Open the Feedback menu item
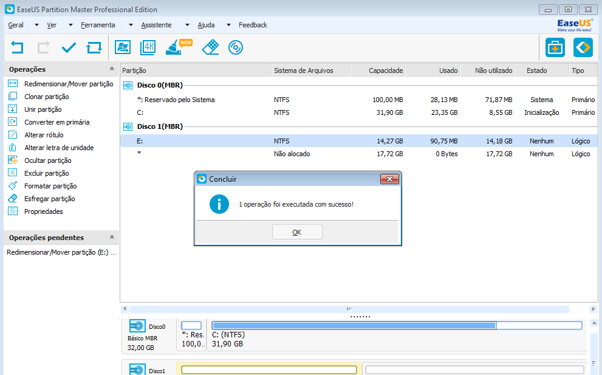The width and height of the screenshot is (602, 375). 253,25
